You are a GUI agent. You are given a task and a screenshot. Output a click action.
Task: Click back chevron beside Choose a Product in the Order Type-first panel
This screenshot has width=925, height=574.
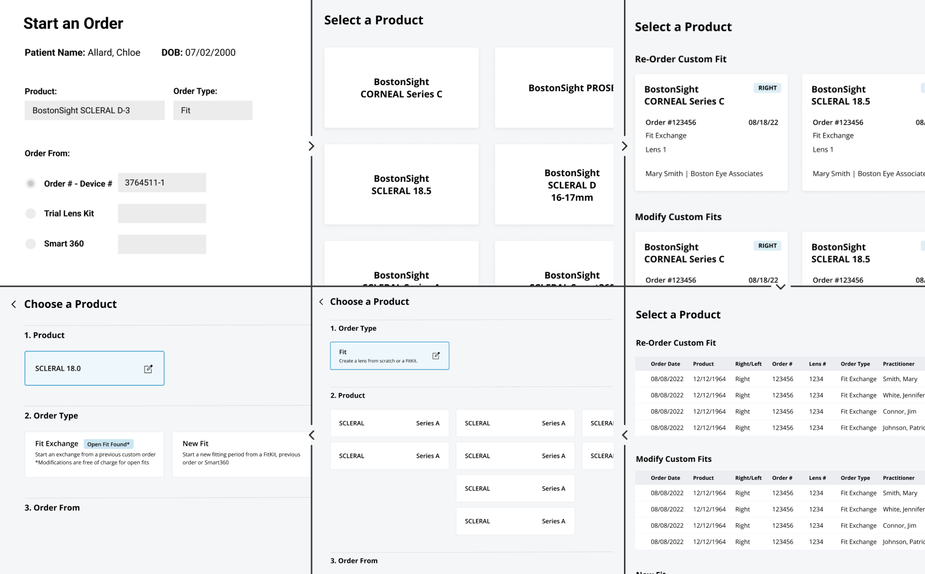(x=321, y=302)
